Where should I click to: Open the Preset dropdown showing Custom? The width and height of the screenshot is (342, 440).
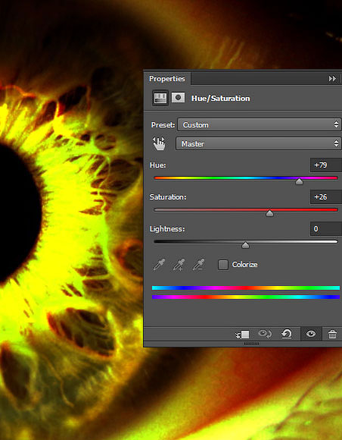260,124
